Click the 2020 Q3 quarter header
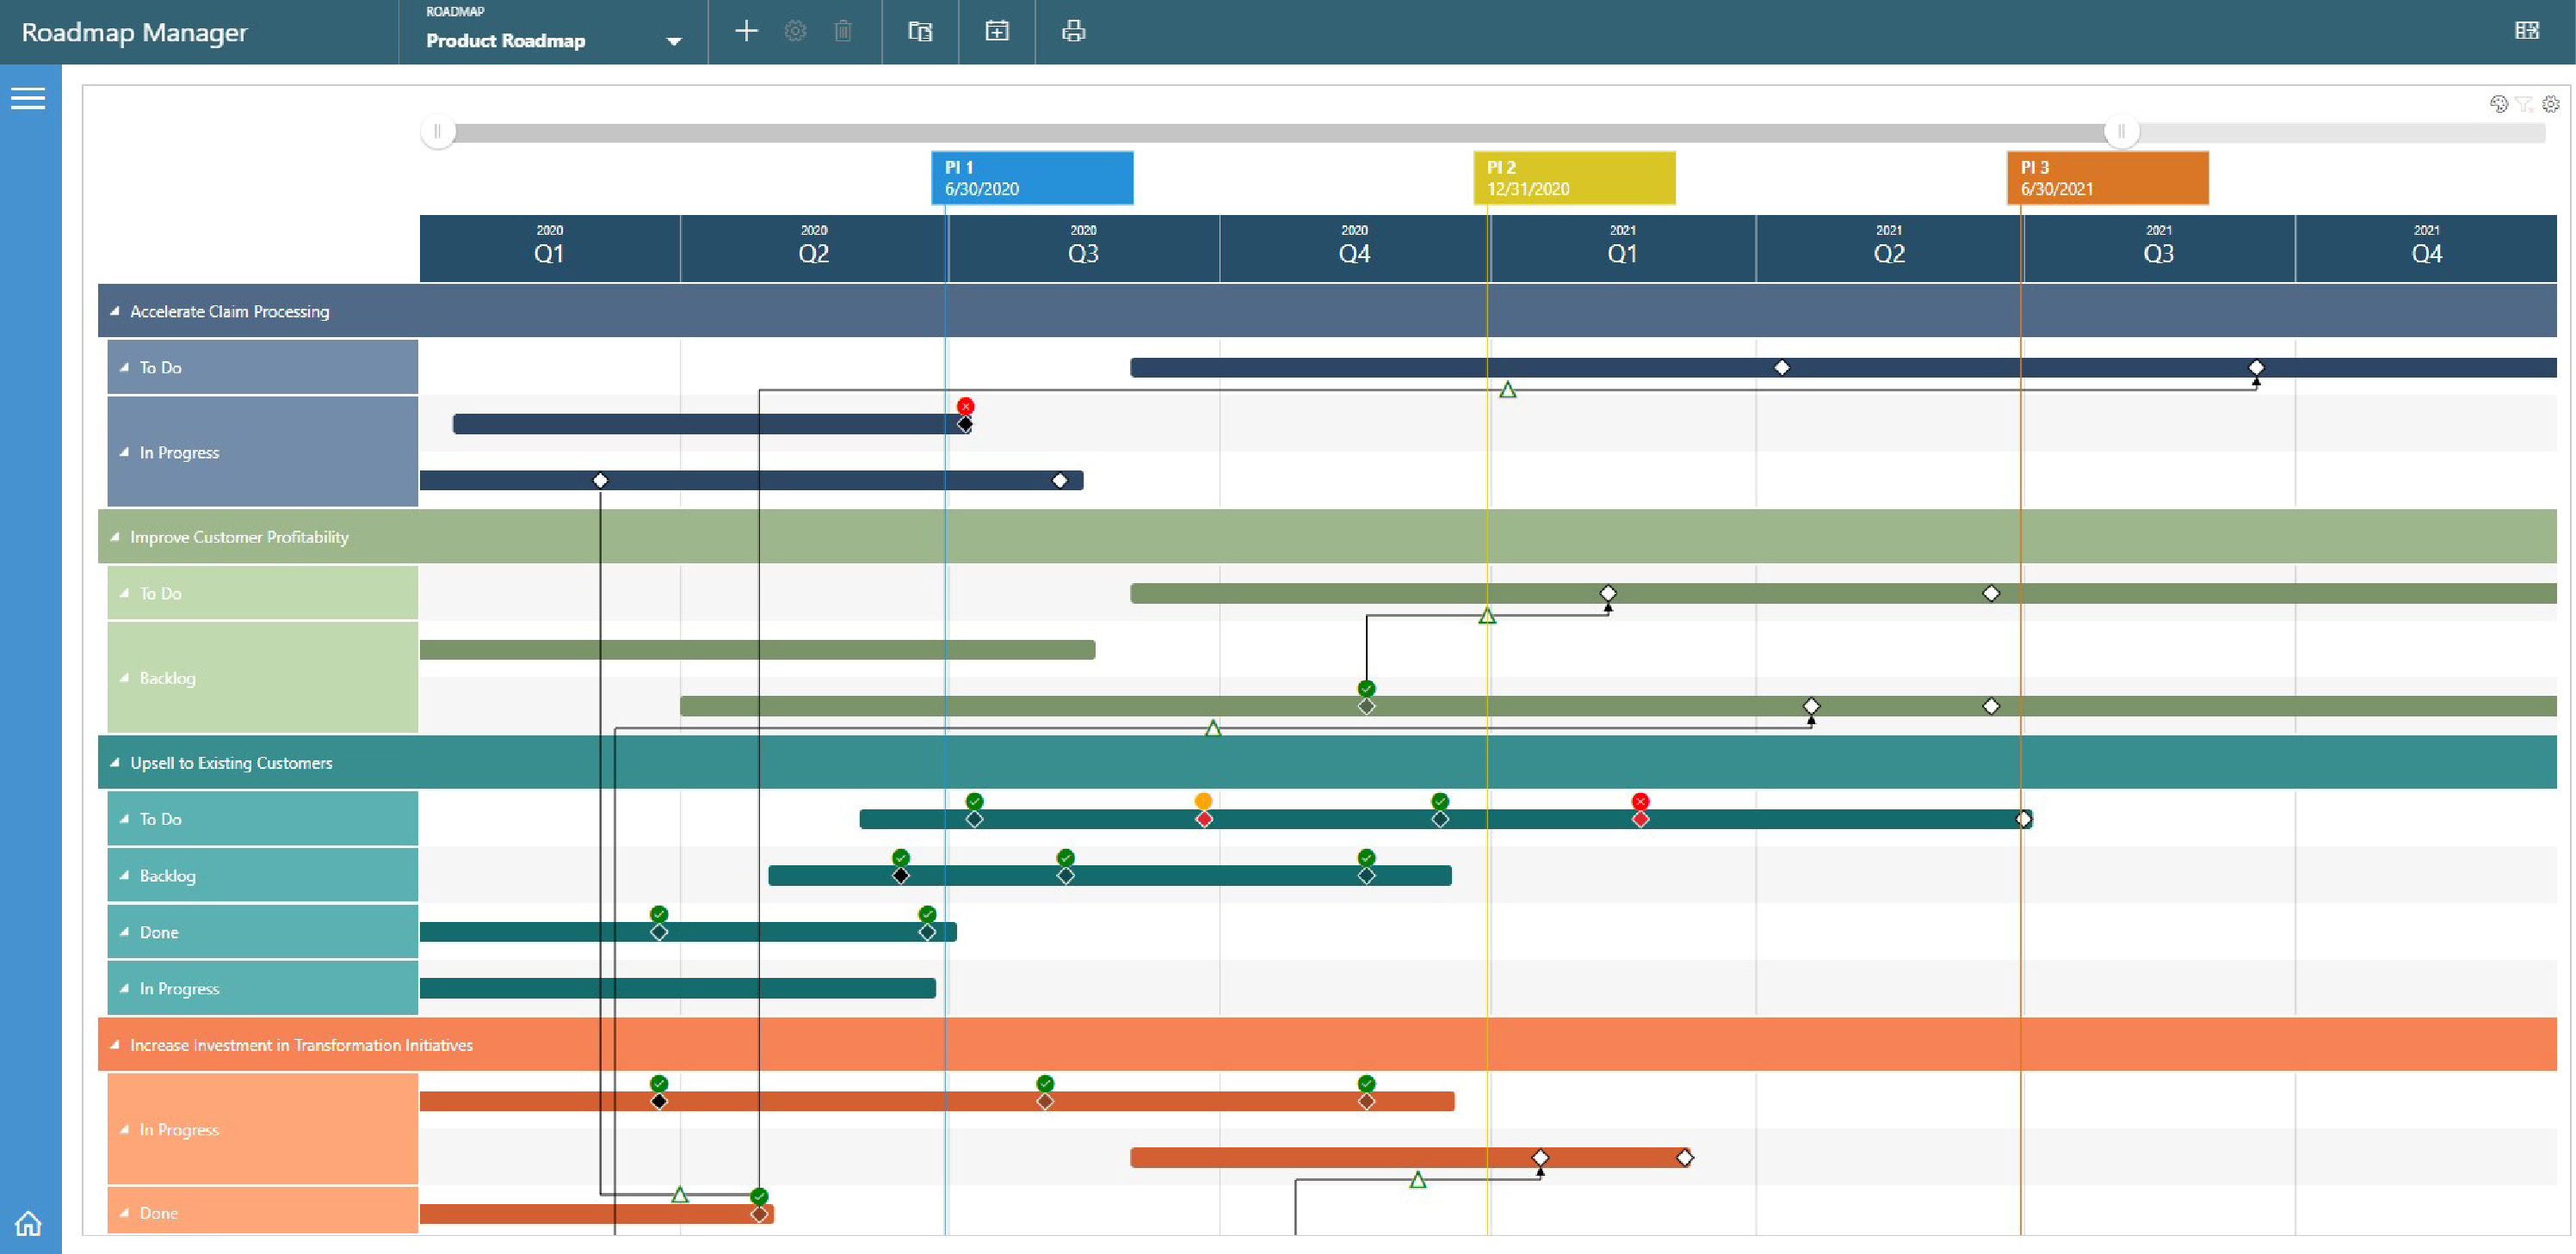This screenshot has width=2576, height=1254. click(x=1083, y=248)
